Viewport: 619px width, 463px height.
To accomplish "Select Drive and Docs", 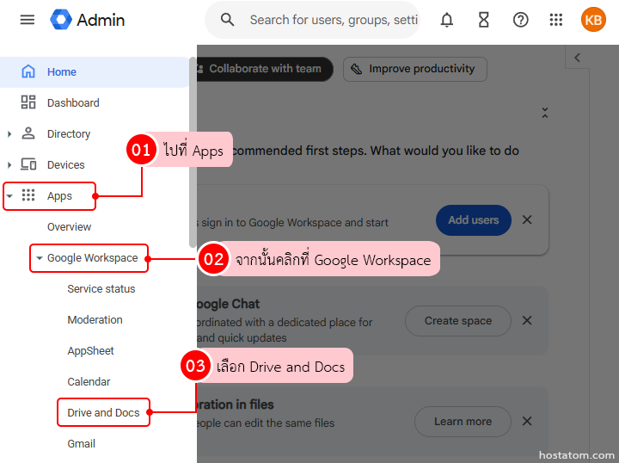I will pyautogui.click(x=103, y=412).
